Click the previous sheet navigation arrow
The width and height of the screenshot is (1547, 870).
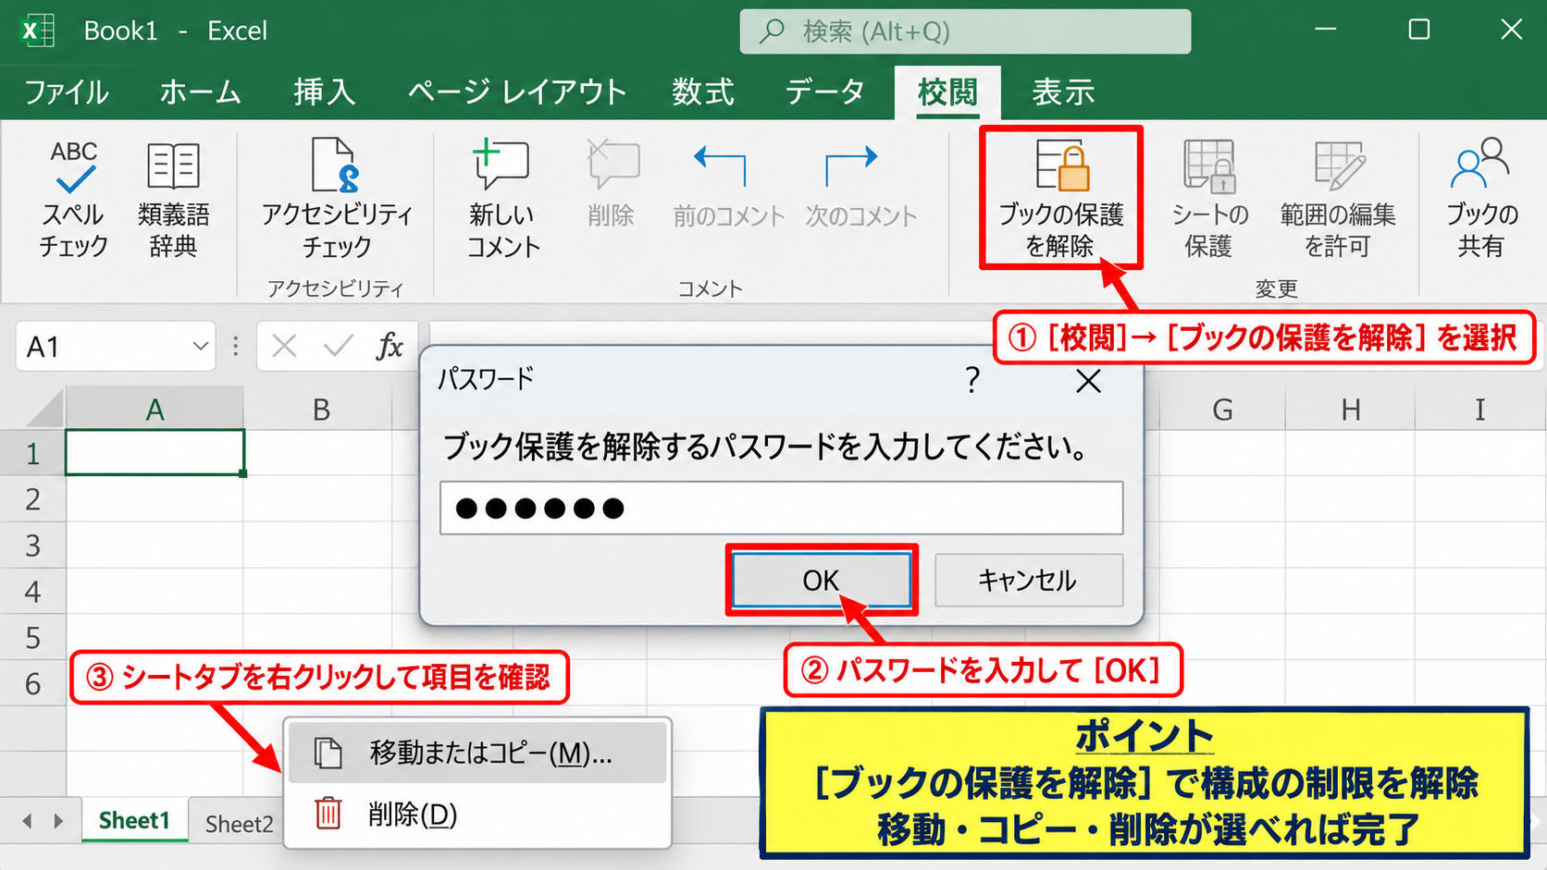coord(28,821)
